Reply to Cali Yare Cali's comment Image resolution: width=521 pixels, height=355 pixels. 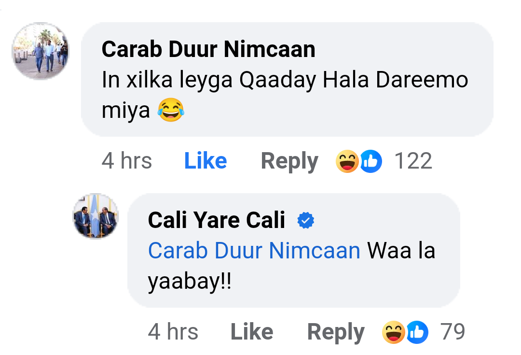point(336,332)
